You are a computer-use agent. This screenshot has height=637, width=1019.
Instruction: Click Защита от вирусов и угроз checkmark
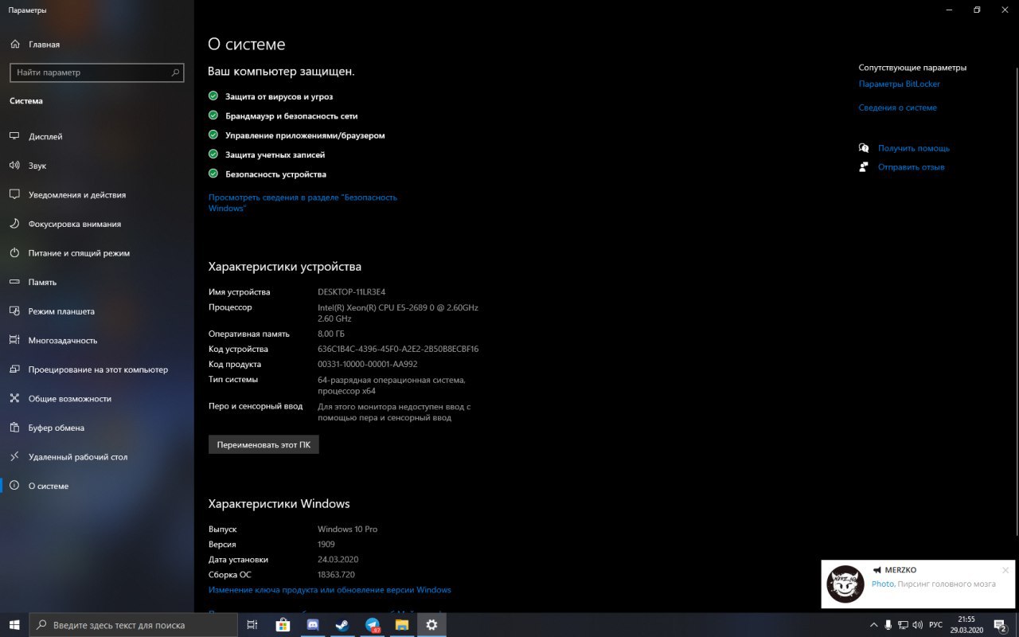tap(213, 96)
